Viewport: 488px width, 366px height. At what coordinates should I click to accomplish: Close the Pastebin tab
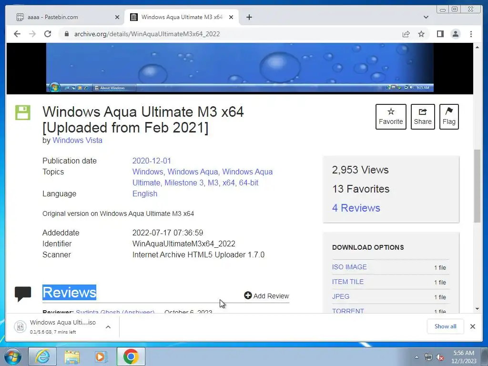point(117,17)
